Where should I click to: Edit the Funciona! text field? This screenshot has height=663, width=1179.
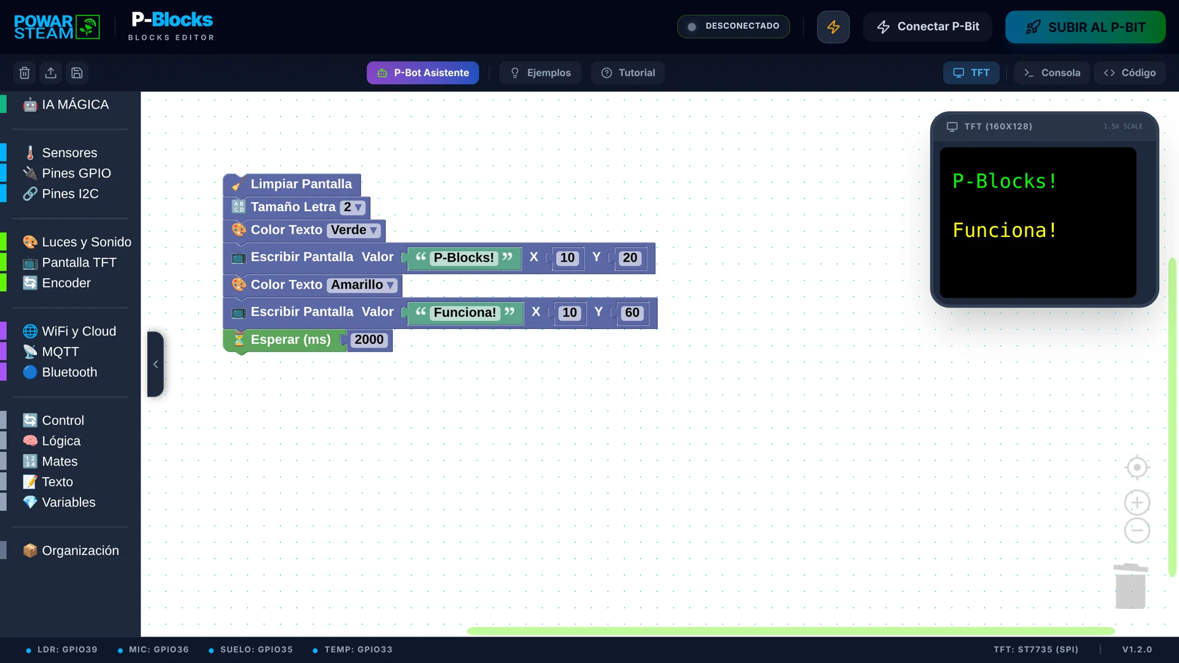point(465,312)
